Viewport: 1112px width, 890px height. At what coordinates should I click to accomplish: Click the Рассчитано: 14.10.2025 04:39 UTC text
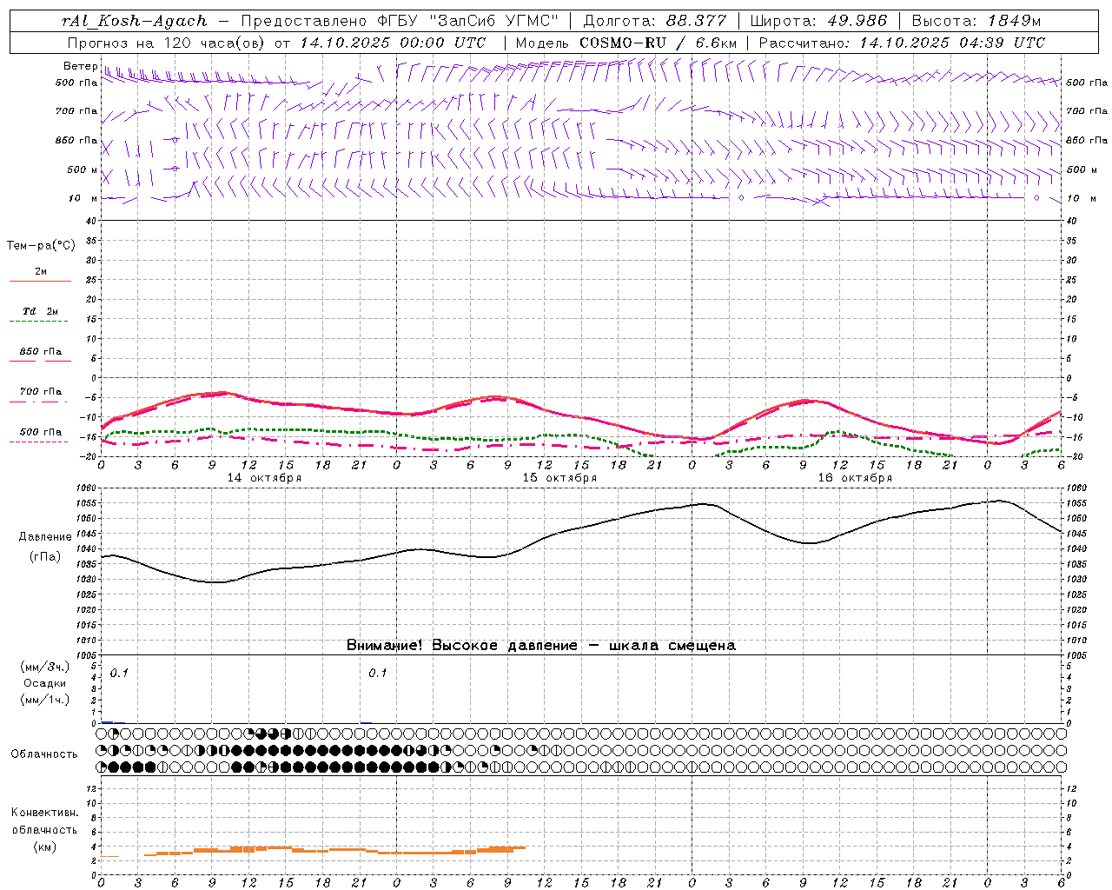[x=902, y=43]
